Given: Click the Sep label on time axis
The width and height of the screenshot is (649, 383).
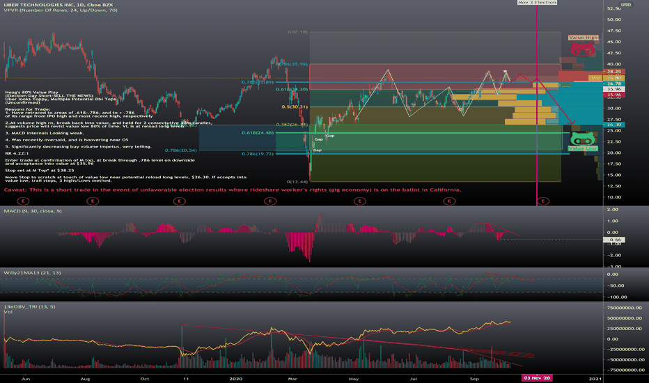Looking at the screenshot, I should coord(474,378).
